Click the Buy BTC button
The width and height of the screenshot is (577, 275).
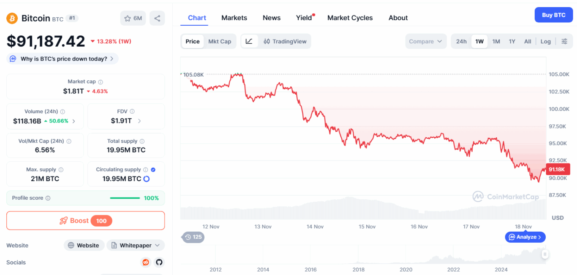(x=553, y=15)
